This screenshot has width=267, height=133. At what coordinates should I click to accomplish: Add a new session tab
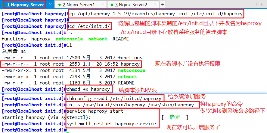(x=163, y=4)
